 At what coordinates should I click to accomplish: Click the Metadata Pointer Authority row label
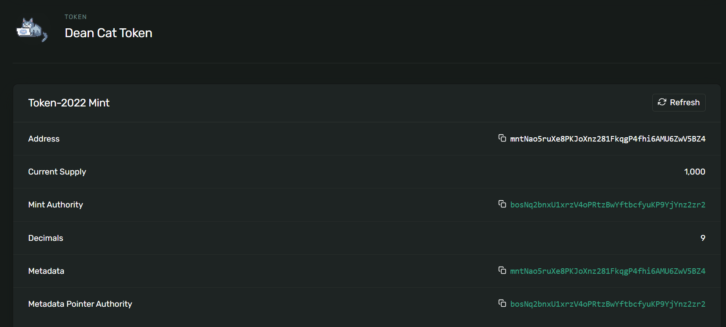tap(80, 304)
